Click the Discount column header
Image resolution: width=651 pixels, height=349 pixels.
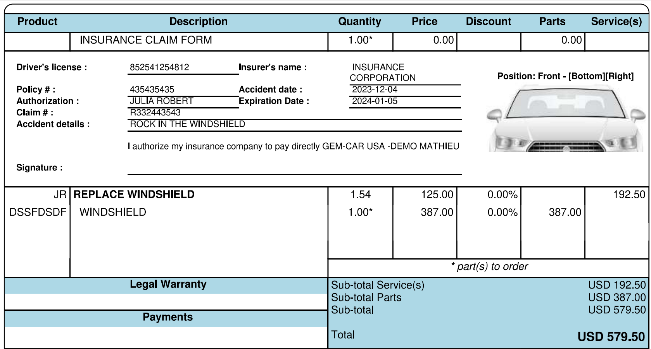tap(488, 22)
